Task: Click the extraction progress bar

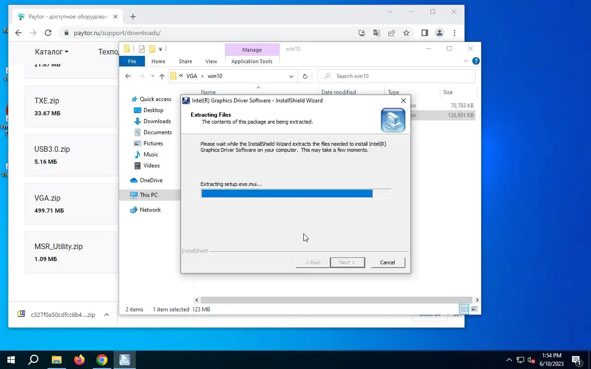Action: click(296, 193)
